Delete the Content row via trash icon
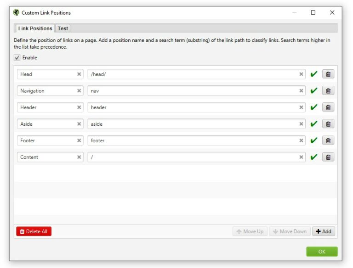Viewport: 353px width, 268px height. pos(328,157)
